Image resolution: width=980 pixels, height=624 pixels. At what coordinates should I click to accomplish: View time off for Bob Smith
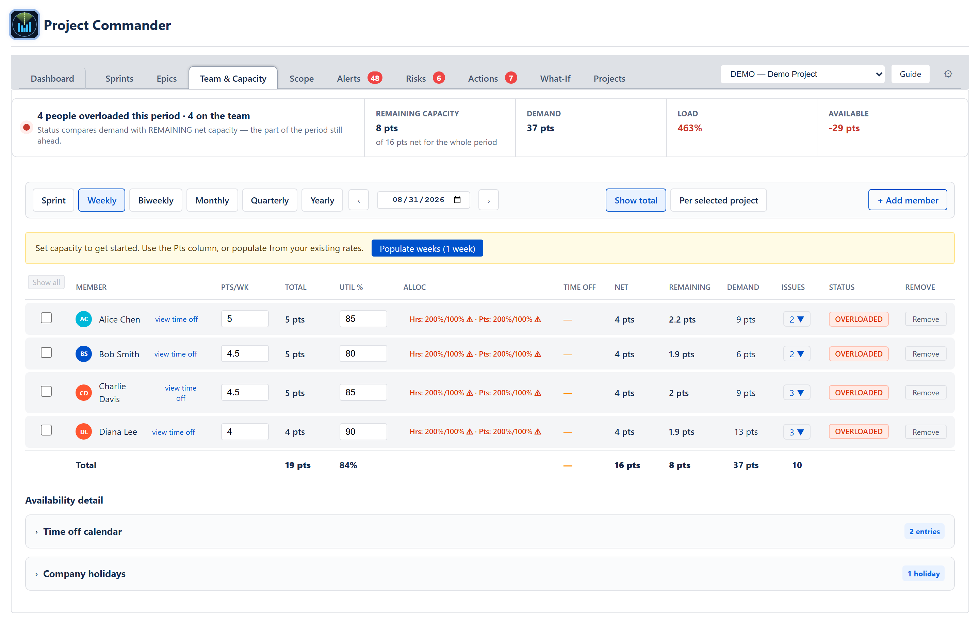[175, 354]
